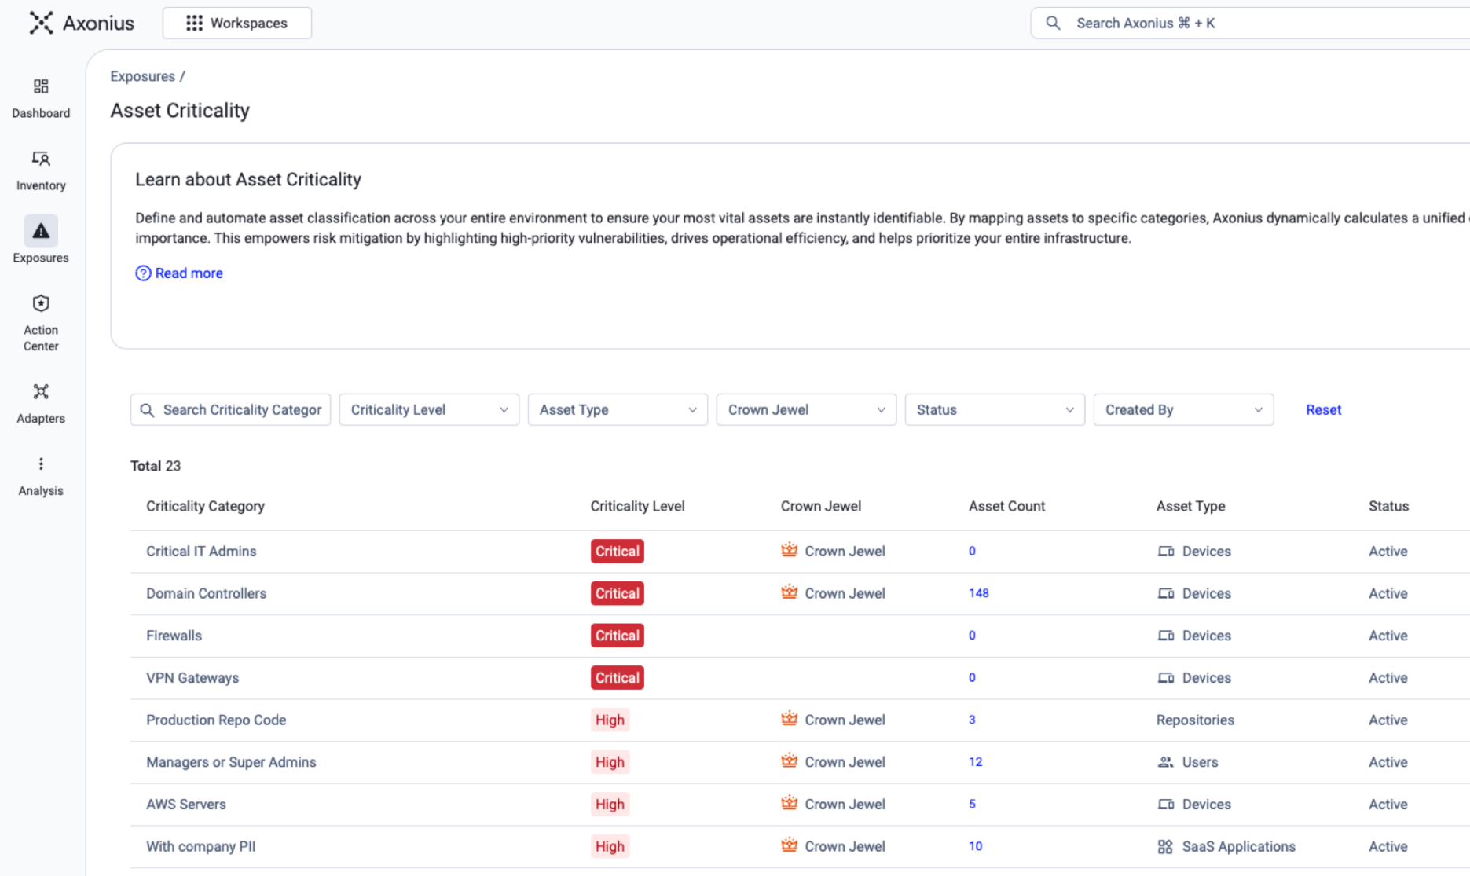Expand the Status filter dropdown

[x=995, y=409]
